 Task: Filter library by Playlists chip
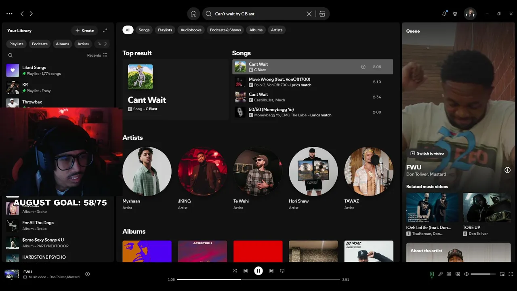[17, 44]
